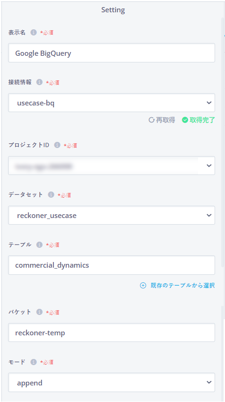225x402 pixels.
Task: Click info icon beside テーブル label
Action: [x=39, y=245]
